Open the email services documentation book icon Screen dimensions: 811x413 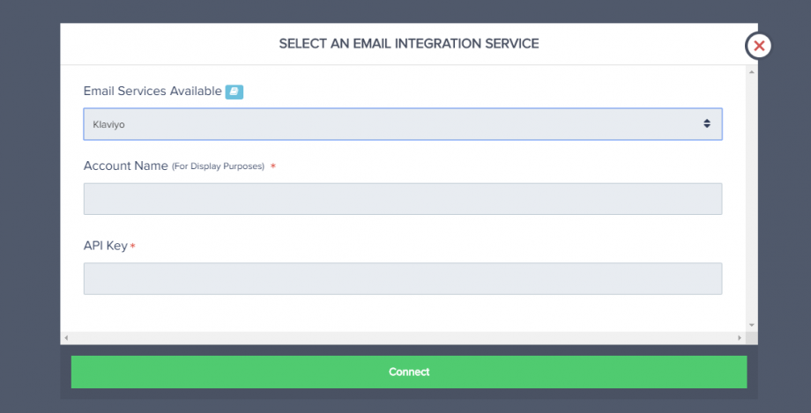coord(234,91)
